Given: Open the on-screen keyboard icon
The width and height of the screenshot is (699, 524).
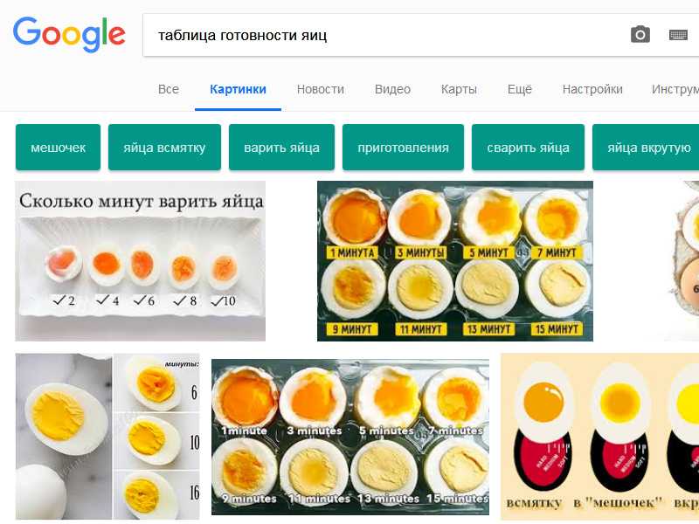Looking at the screenshot, I should 678,35.
